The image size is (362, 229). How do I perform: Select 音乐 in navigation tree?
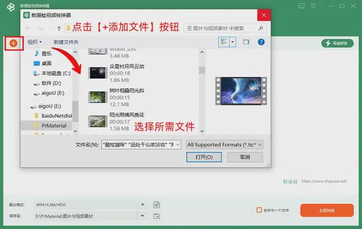43,54
